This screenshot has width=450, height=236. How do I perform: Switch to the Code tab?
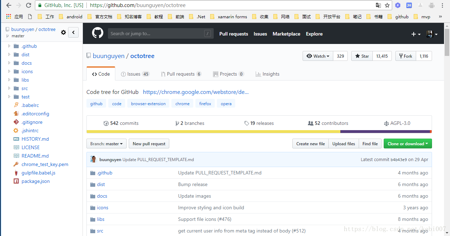tap(101, 74)
